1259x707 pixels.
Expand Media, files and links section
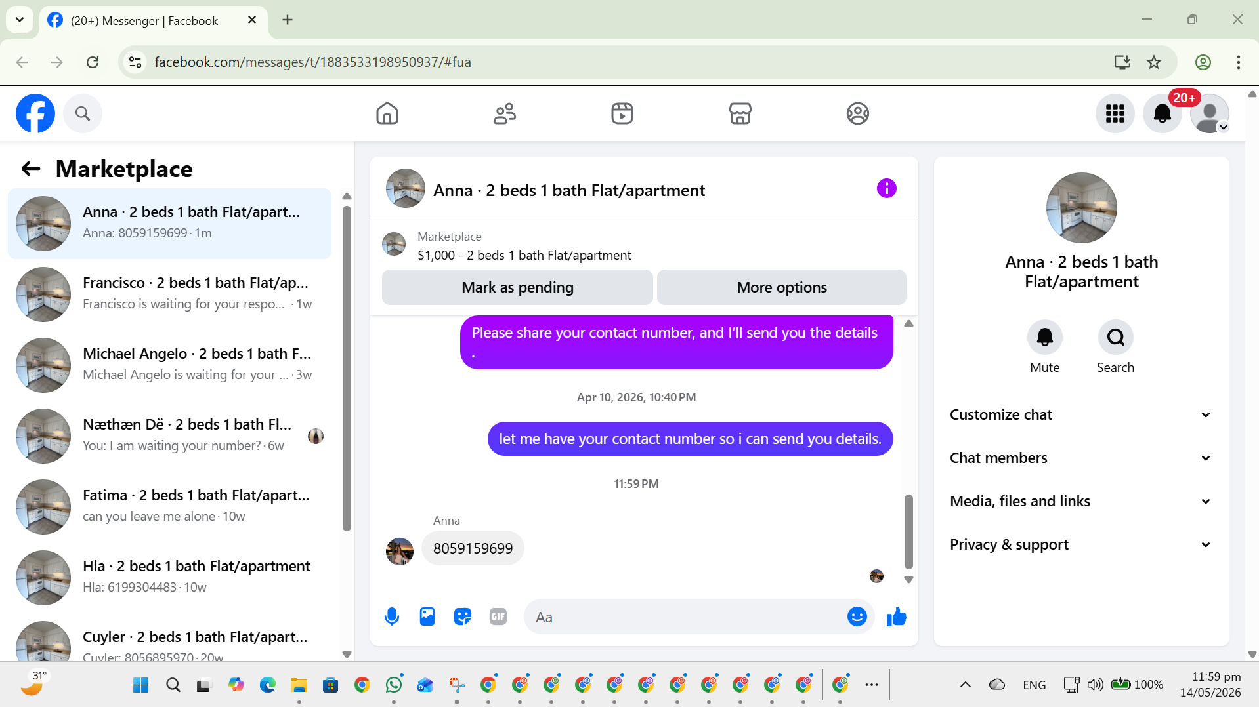coord(1081,501)
